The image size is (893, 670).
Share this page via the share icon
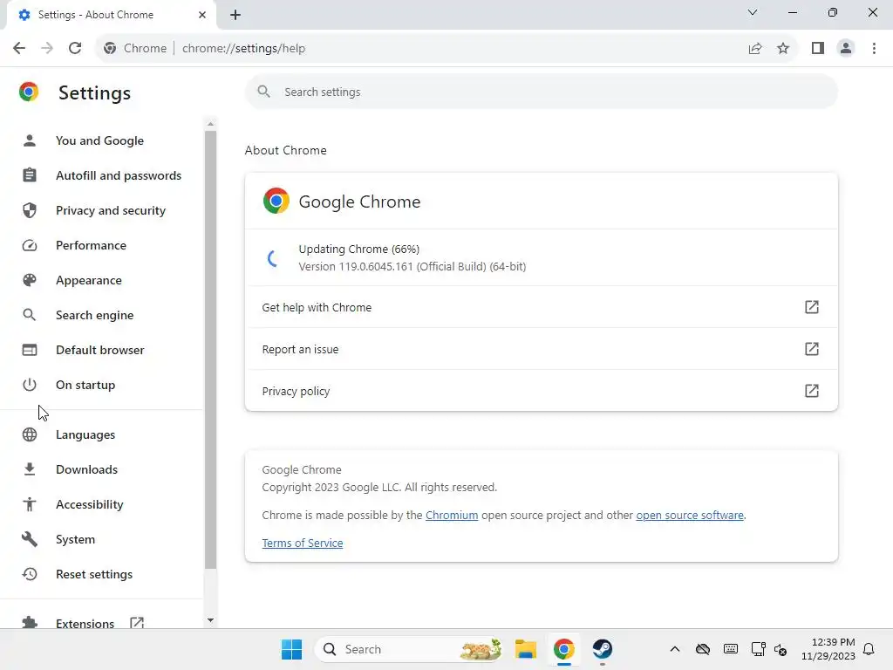[x=755, y=48]
